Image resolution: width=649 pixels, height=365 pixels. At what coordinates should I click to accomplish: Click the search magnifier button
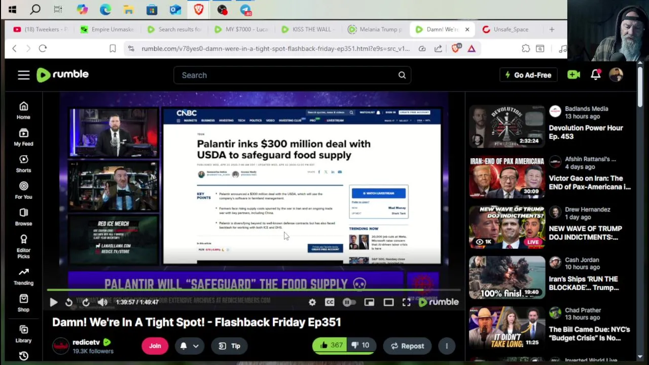pos(402,75)
